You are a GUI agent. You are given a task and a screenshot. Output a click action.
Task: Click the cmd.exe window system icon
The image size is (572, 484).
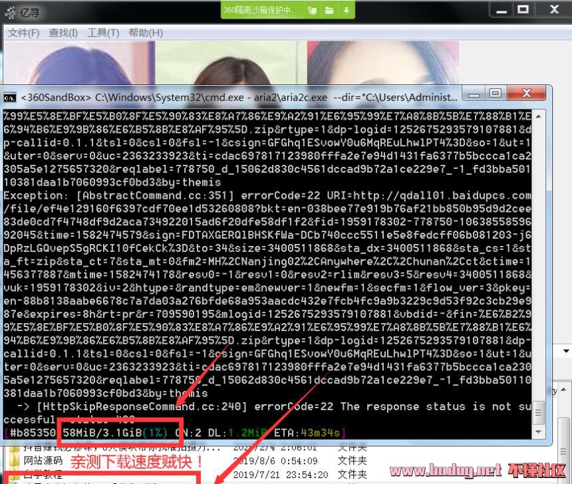10,97
